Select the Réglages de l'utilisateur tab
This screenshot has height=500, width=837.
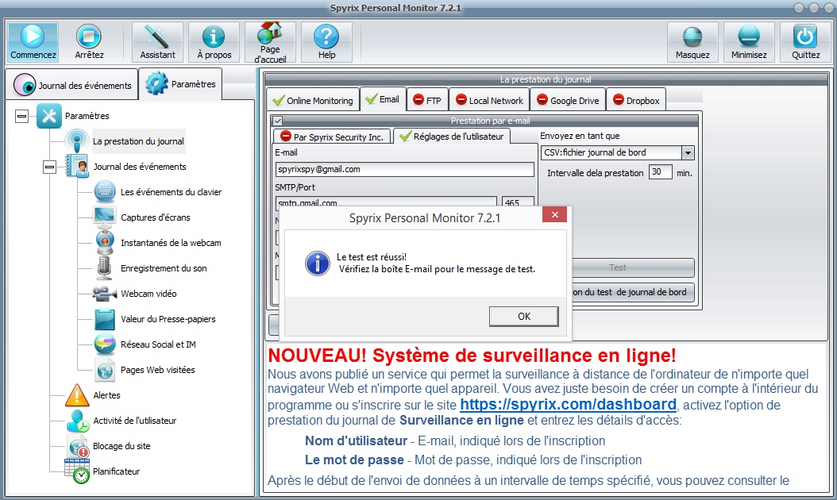452,136
